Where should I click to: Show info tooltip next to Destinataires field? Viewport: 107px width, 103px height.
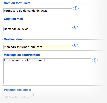pyautogui.click(x=75, y=45)
